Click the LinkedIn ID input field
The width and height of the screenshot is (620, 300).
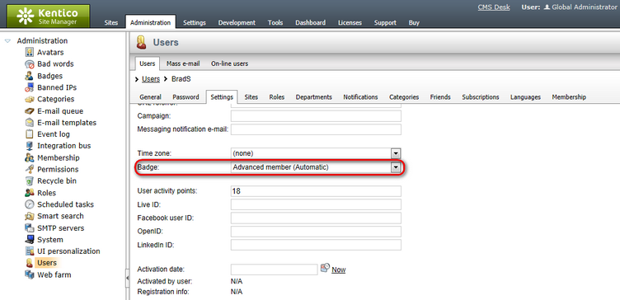click(316, 245)
